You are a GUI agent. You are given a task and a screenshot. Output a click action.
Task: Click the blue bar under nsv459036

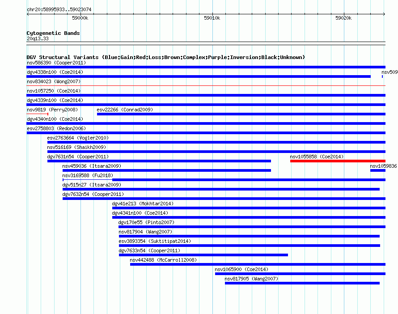click(167, 170)
